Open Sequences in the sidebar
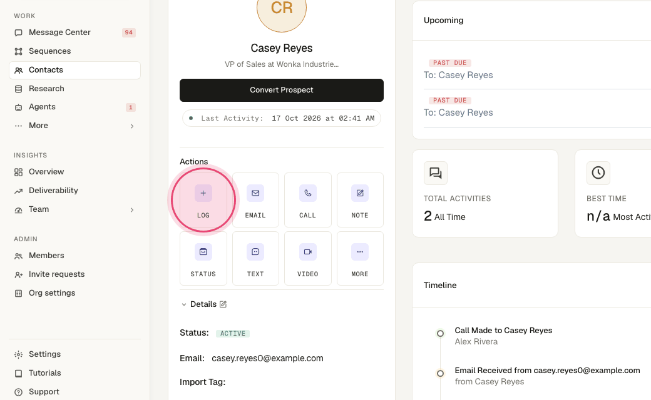Screen dimensions: 651x400 tap(74, 51)
